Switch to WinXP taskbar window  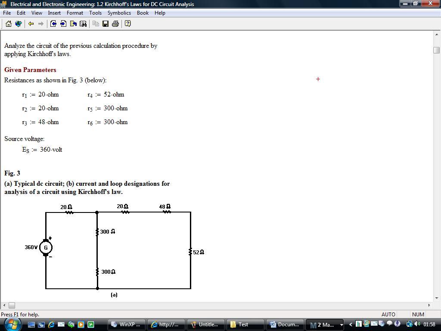pyautogui.click(x=126, y=325)
